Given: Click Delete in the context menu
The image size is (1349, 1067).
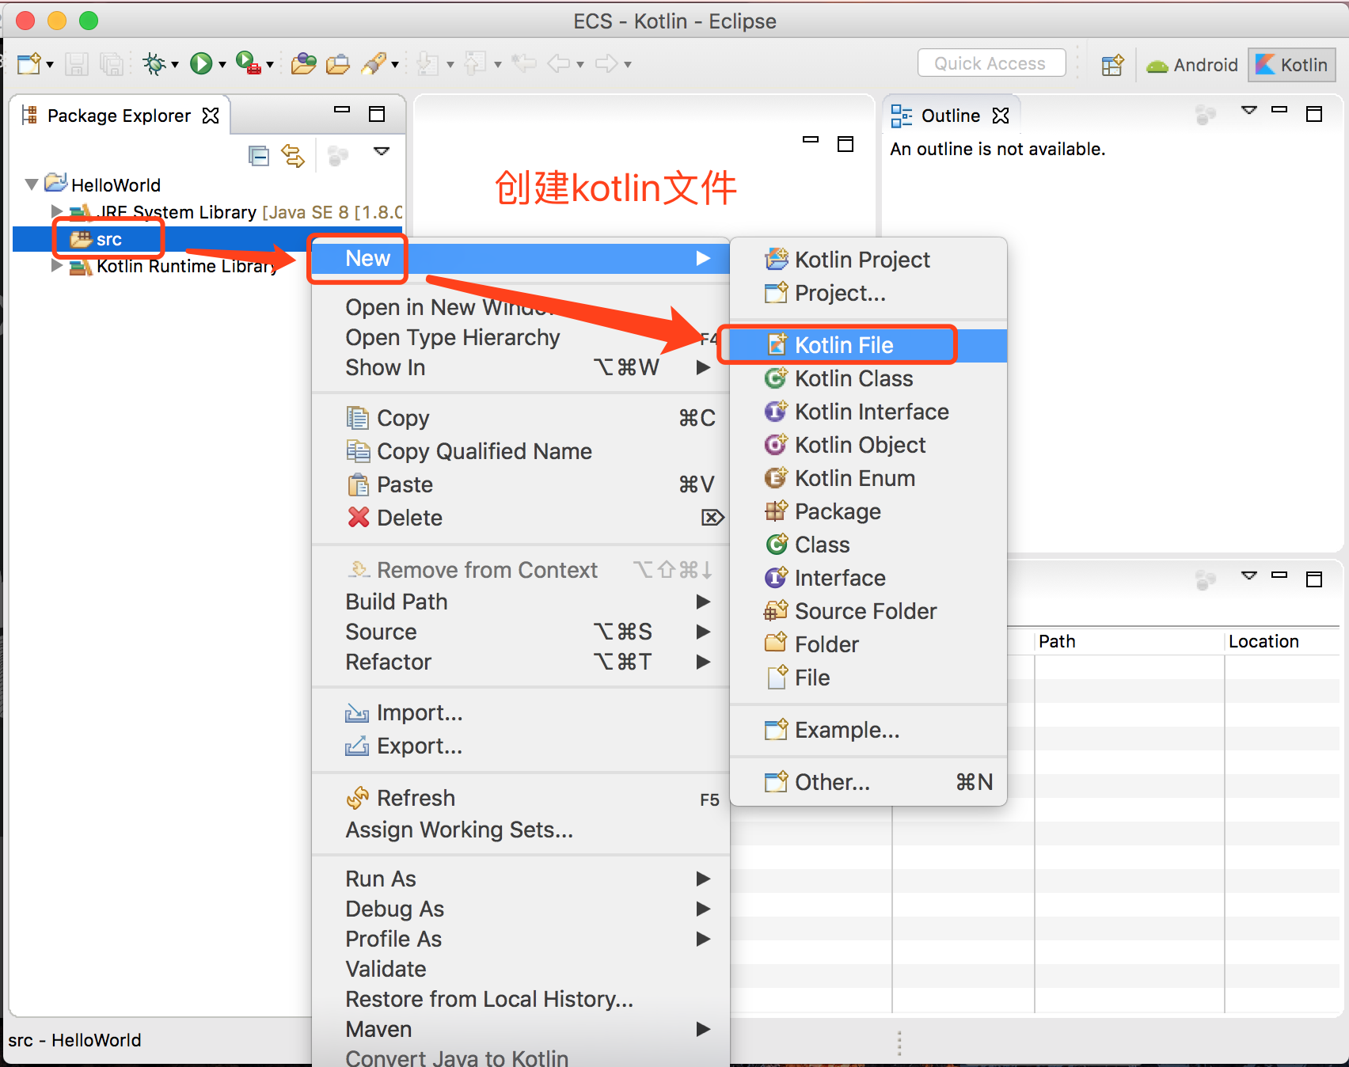Looking at the screenshot, I should click(x=521, y=518).
